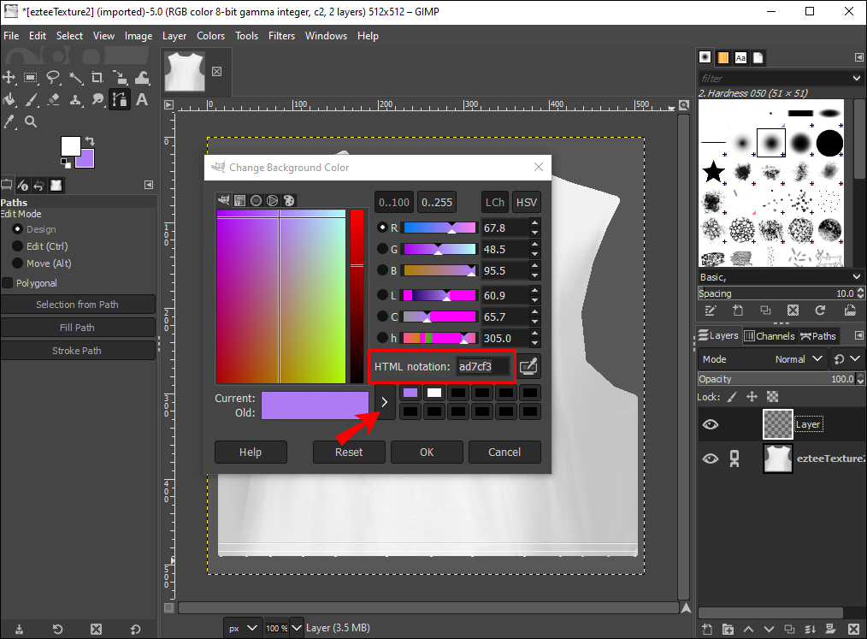This screenshot has height=639, width=867.
Task: Switch to the Channels tab
Action: (770, 336)
